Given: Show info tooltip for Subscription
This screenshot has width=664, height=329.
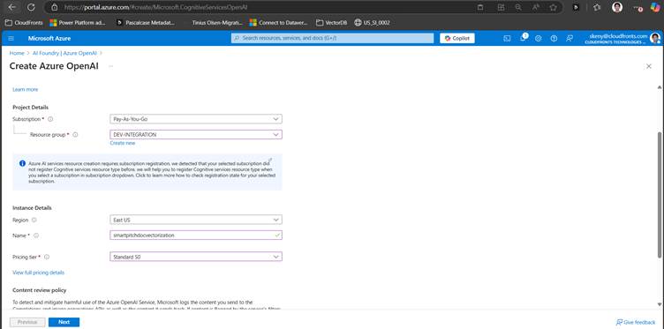Looking at the screenshot, I should click(x=50, y=119).
